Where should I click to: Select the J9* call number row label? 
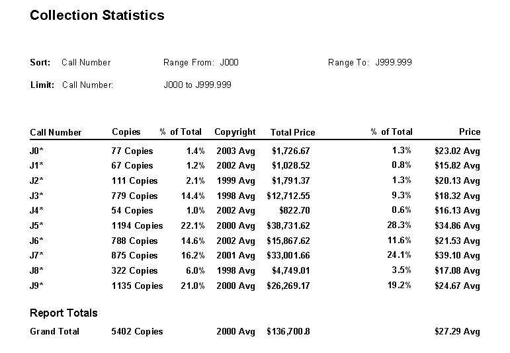pos(36,286)
